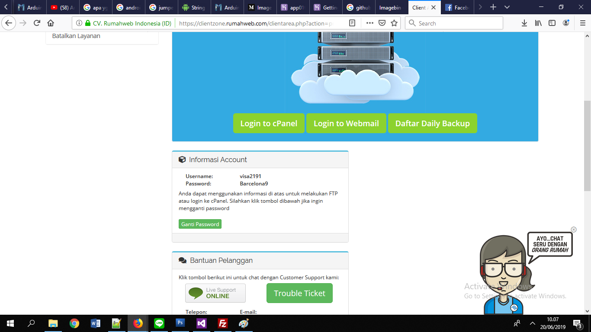Close the chat mascot popup

[574, 230]
